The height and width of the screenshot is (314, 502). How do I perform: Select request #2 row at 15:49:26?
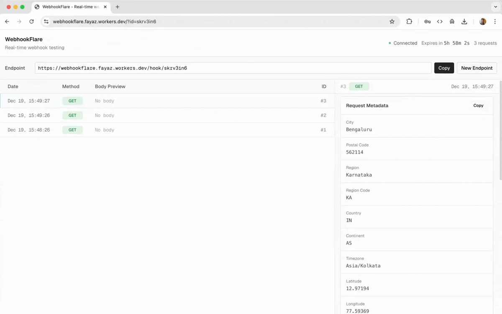[x=167, y=116]
